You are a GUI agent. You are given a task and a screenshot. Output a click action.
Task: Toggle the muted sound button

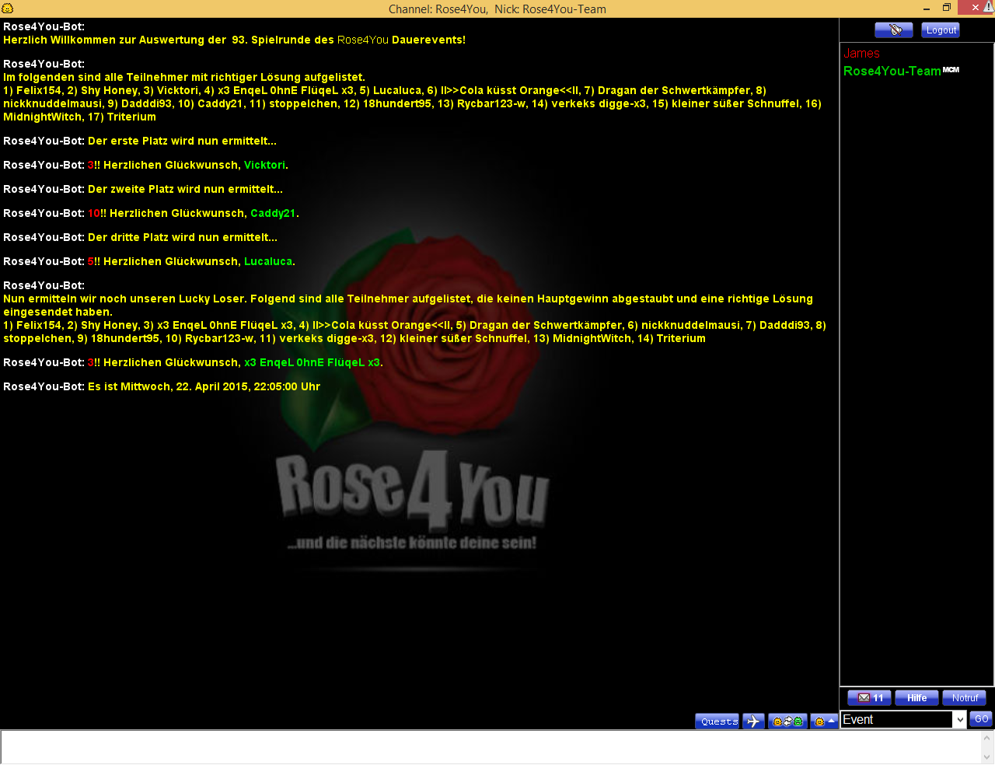click(893, 30)
